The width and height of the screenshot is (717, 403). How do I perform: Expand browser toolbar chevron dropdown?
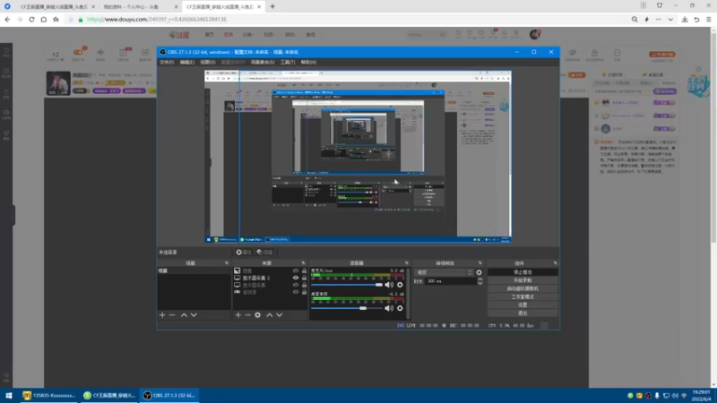670,20
